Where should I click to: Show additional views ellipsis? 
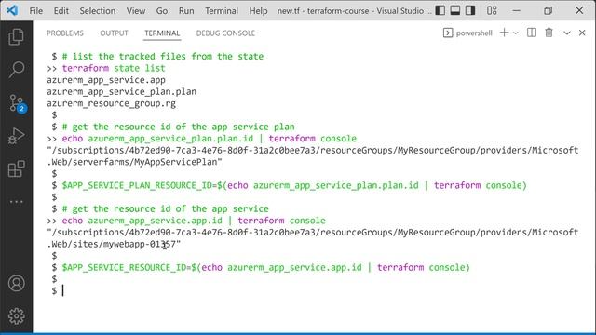click(x=17, y=202)
